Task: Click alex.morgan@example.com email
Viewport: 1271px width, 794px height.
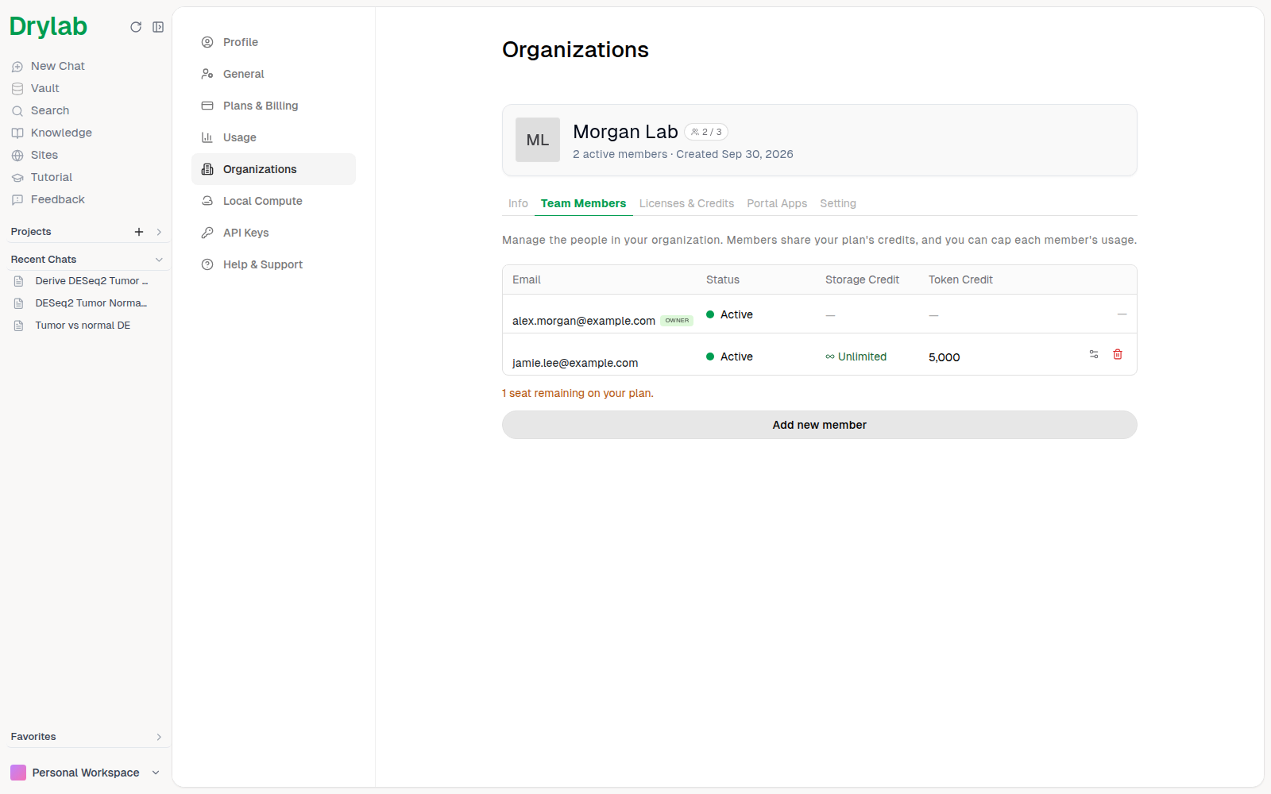Action: click(x=584, y=321)
